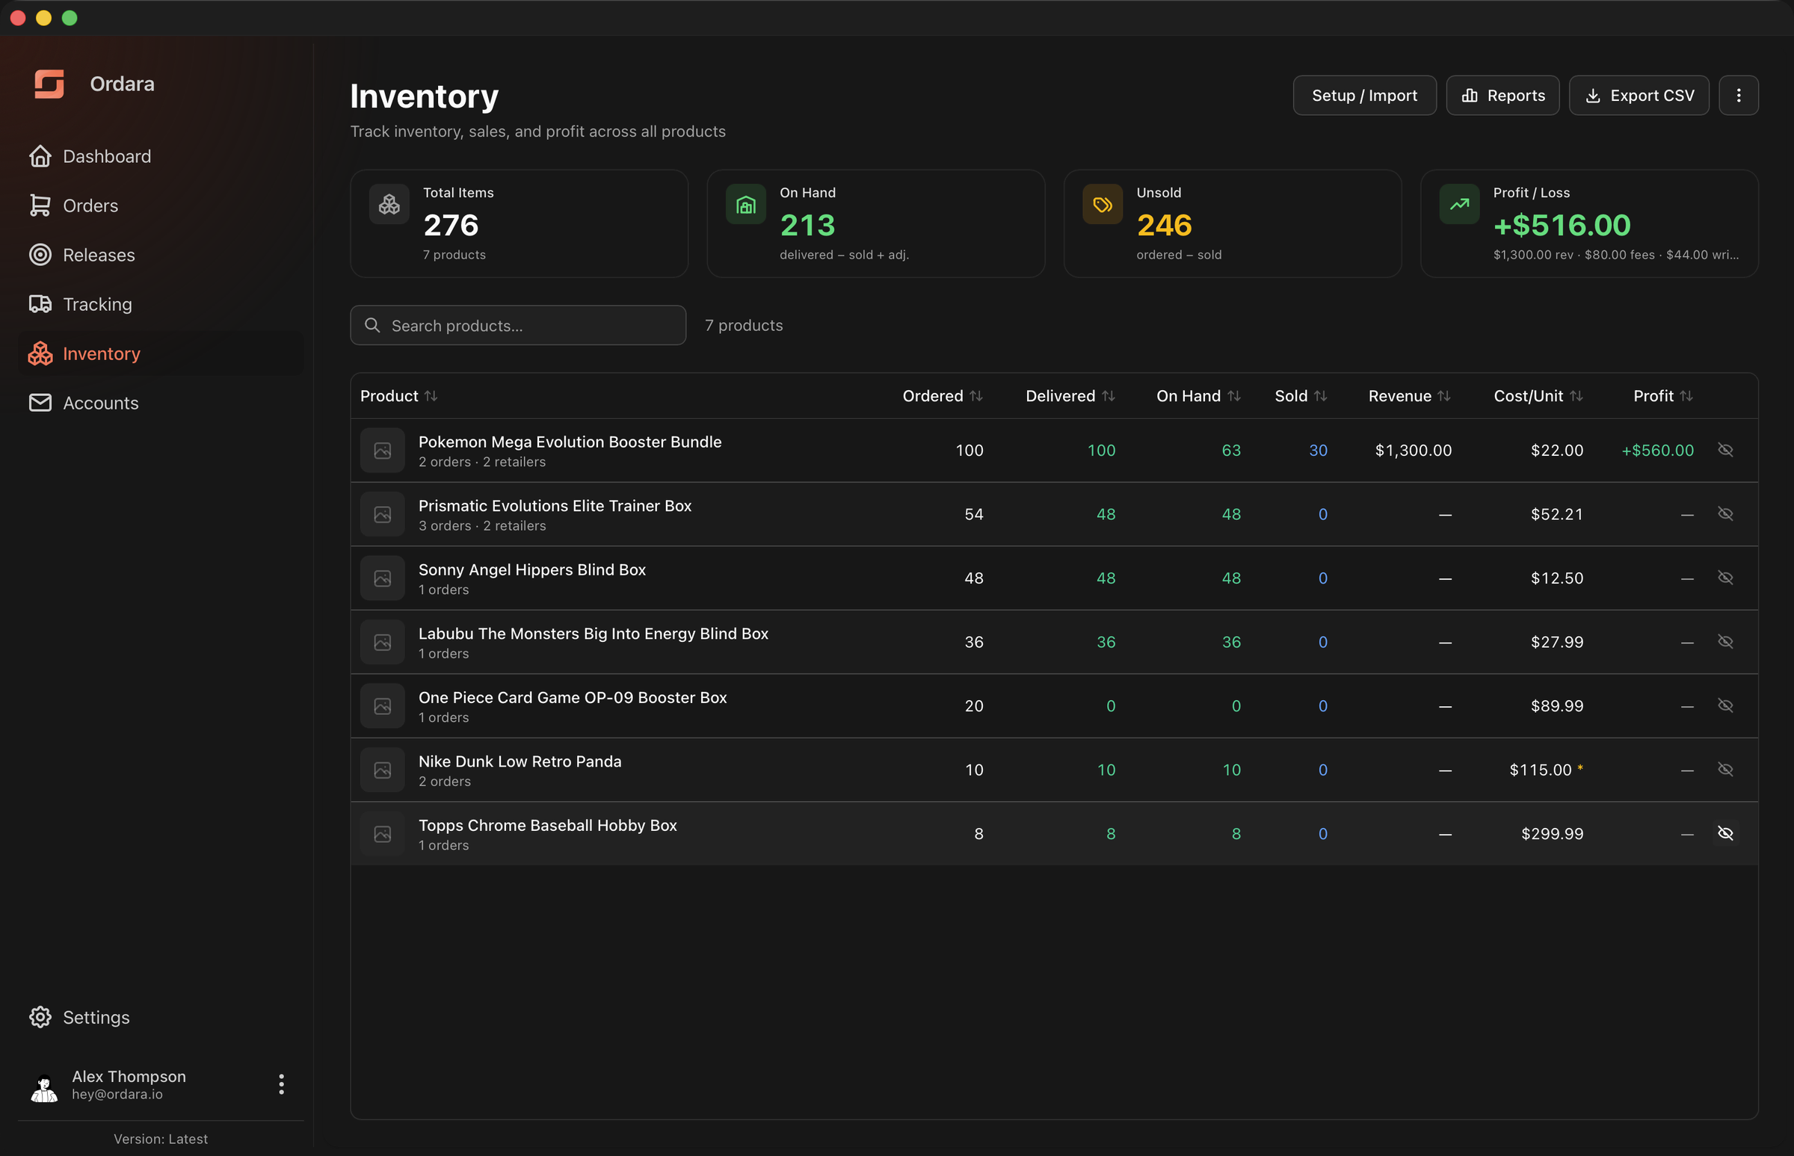
Task: Sort by the On Hand column
Action: [1198, 396]
